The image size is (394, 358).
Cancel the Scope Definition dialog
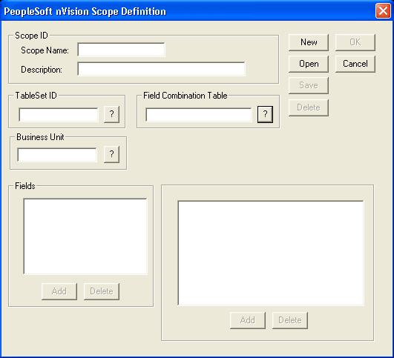355,64
